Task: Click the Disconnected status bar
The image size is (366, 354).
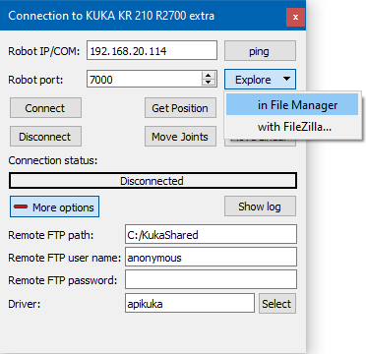Action: pos(152,181)
